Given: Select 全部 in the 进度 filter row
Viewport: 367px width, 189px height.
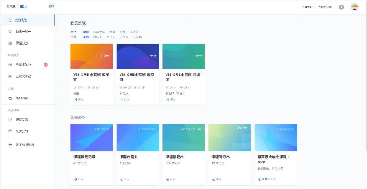Looking at the screenshot, I should [x=86, y=37].
